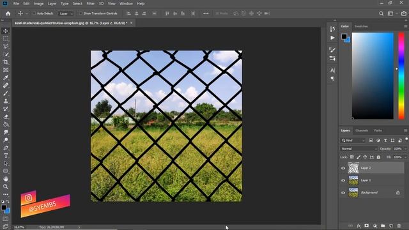Open Search with the magnifier icon
Viewport: 409px width, 230px height.
[x=381, y=13]
